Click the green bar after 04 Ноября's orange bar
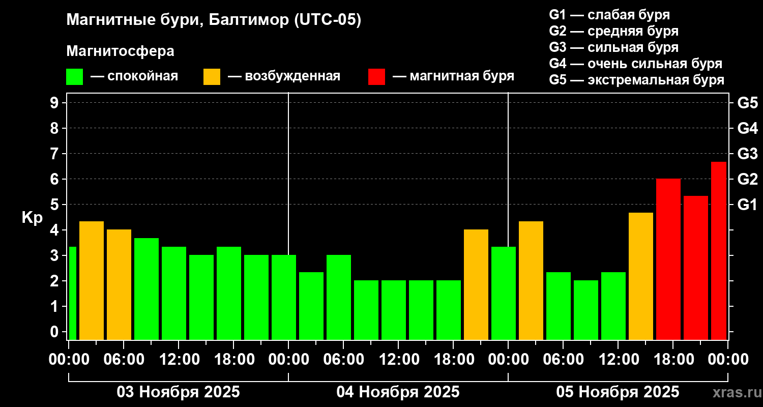 (504, 293)
